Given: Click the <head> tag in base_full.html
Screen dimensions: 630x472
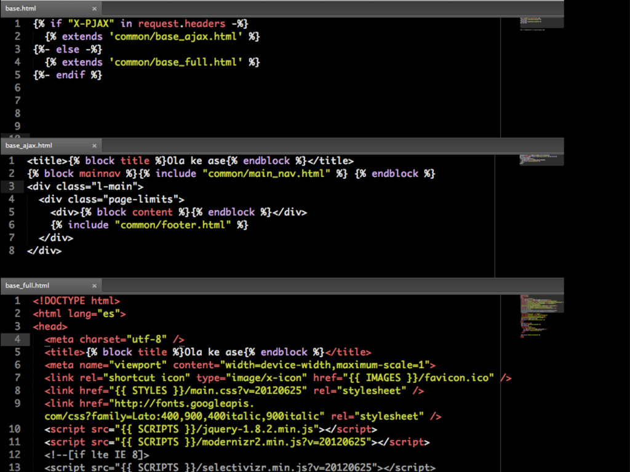Looking at the screenshot, I should (x=50, y=327).
